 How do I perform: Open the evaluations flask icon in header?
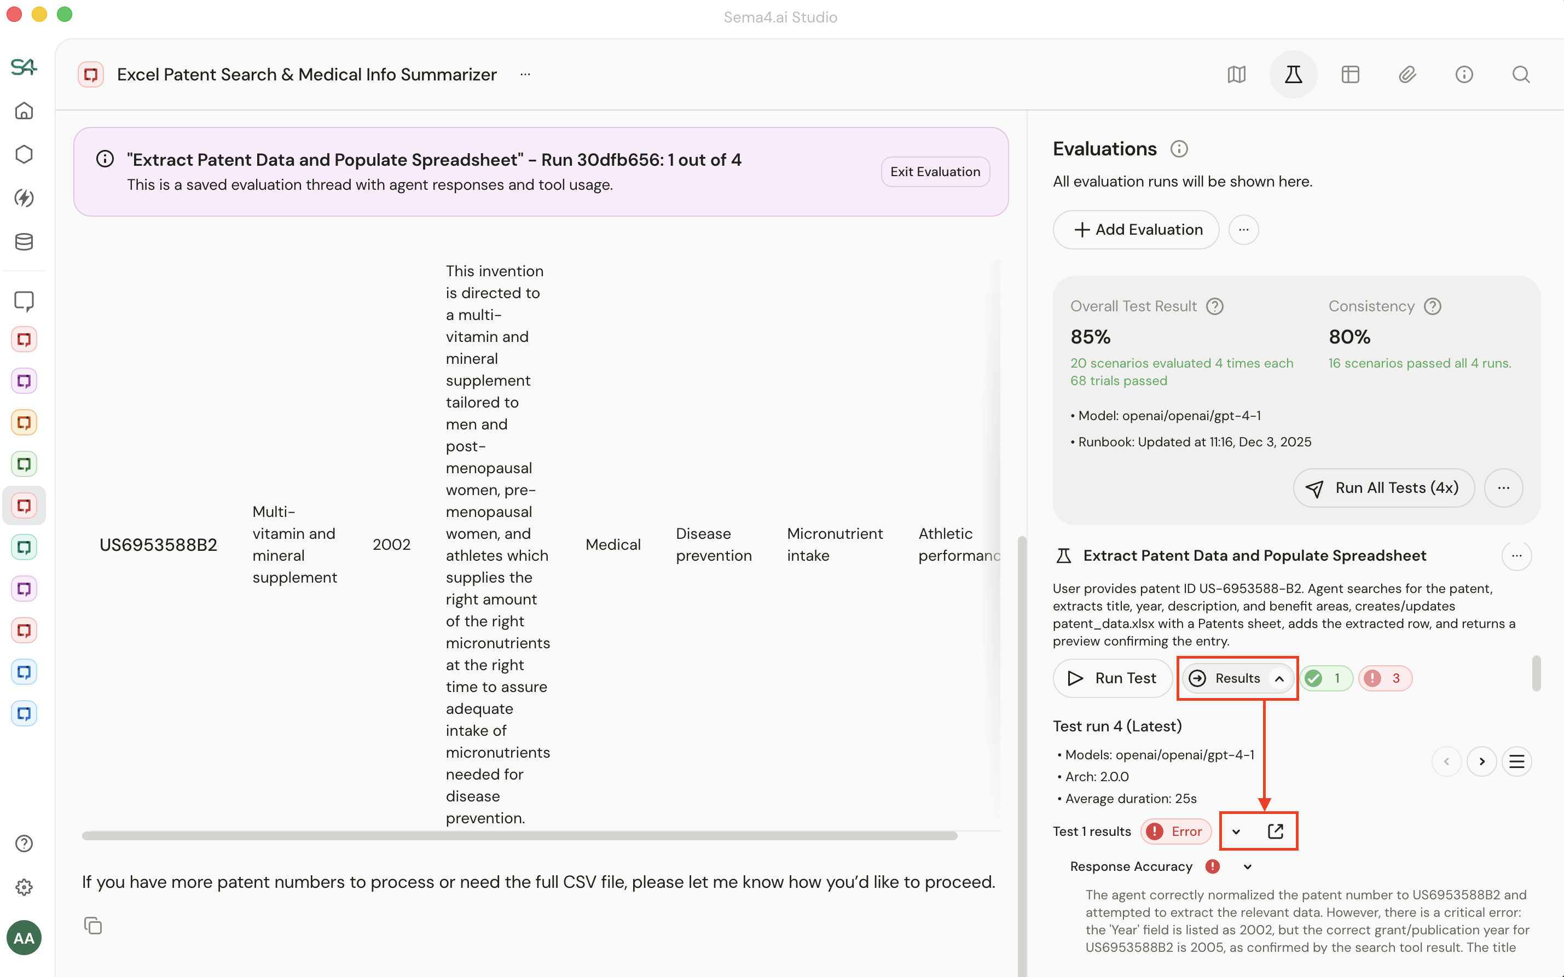point(1293,74)
